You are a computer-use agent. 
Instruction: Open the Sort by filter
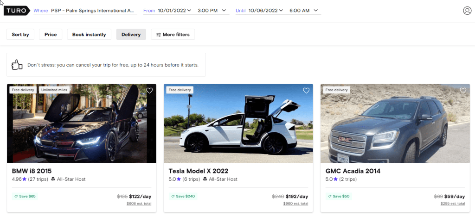tap(20, 34)
